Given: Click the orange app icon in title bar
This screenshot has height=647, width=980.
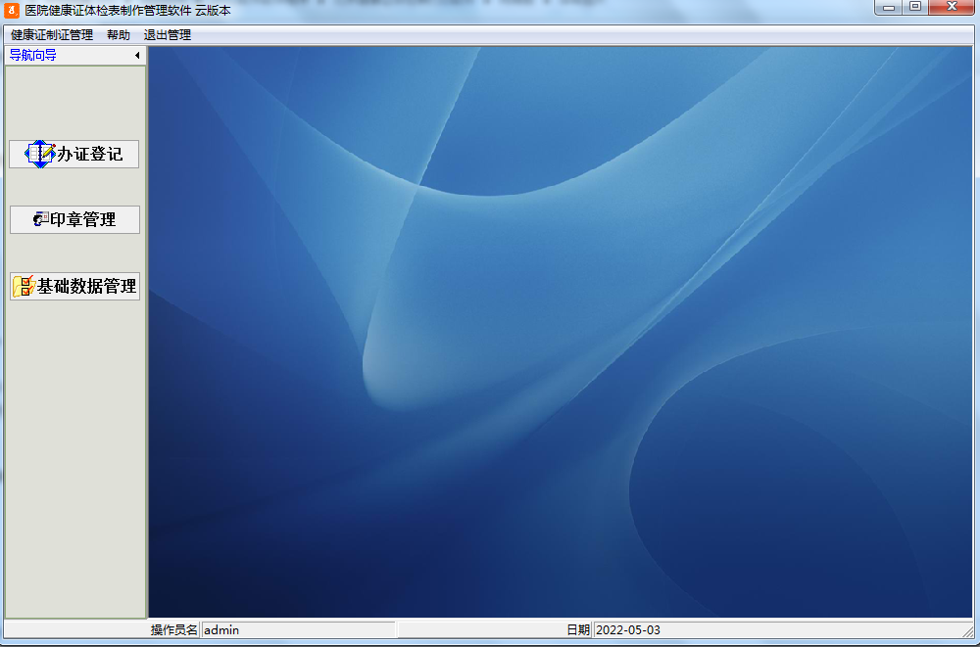Looking at the screenshot, I should [13, 10].
